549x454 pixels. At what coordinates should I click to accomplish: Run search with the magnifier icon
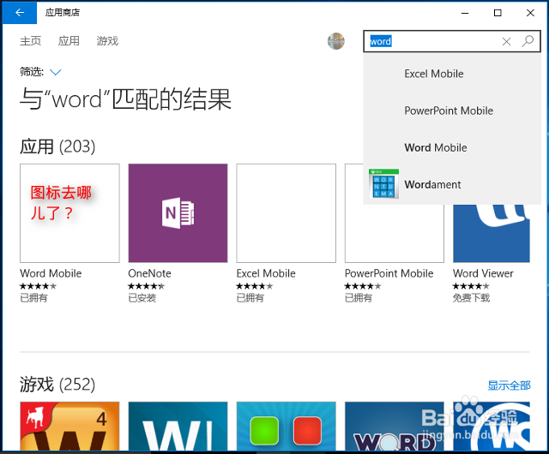click(x=528, y=41)
